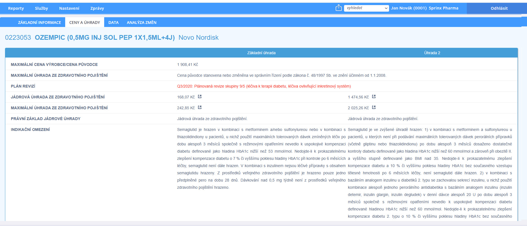Click the 1 908,41 Kč price value
The width and height of the screenshot is (527, 226).
click(x=187, y=64)
